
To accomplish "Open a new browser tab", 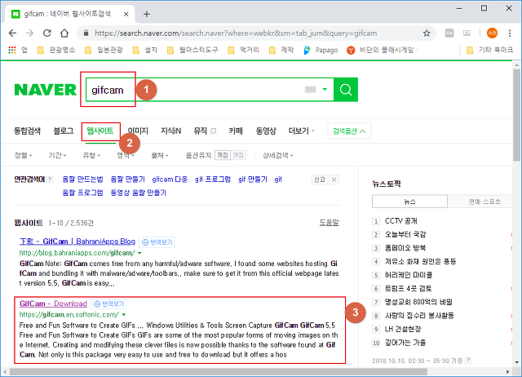I will [147, 14].
